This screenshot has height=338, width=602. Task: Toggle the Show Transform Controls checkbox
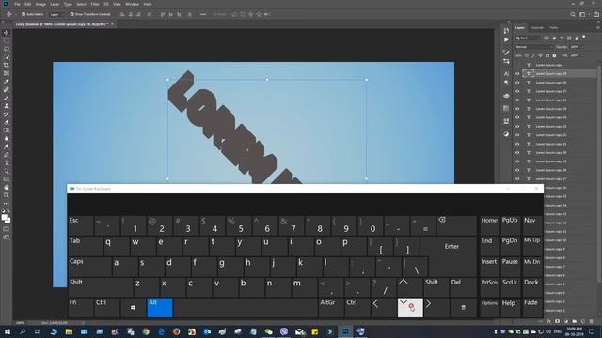(x=71, y=14)
